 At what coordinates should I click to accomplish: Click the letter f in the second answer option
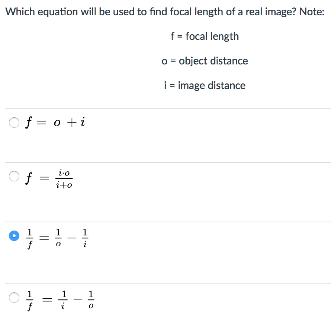(x=28, y=178)
